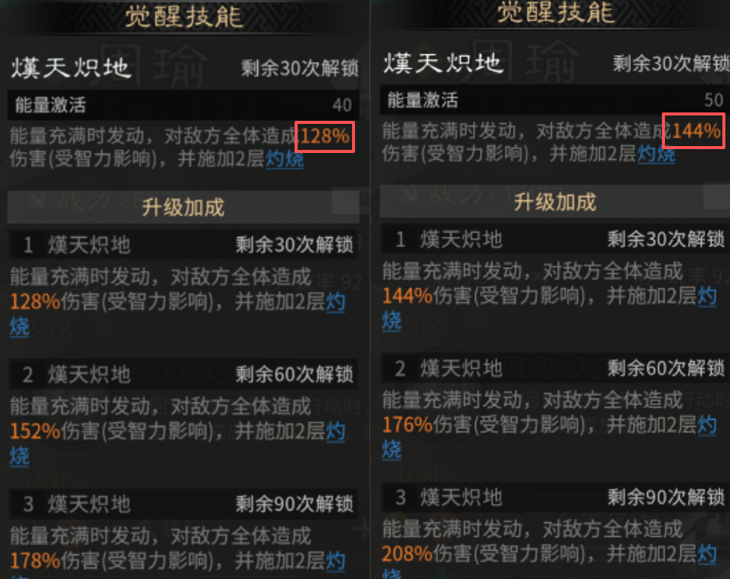Click the orange 208% damage text

(x=407, y=555)
